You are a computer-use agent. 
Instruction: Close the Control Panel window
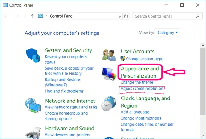pyautogui.click(x=198, y=5)
